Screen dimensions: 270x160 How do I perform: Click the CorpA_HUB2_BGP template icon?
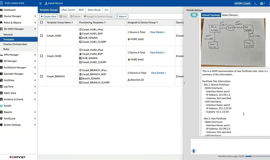coord(81,54)
